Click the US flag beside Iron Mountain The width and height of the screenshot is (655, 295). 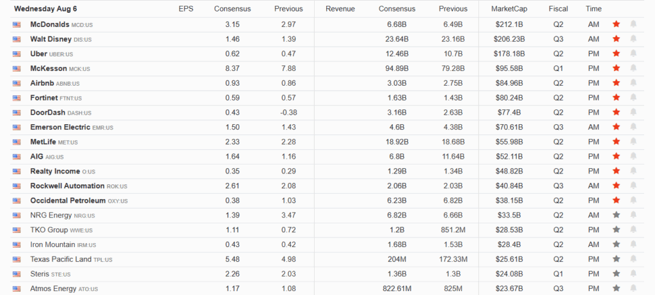point(17,244)
